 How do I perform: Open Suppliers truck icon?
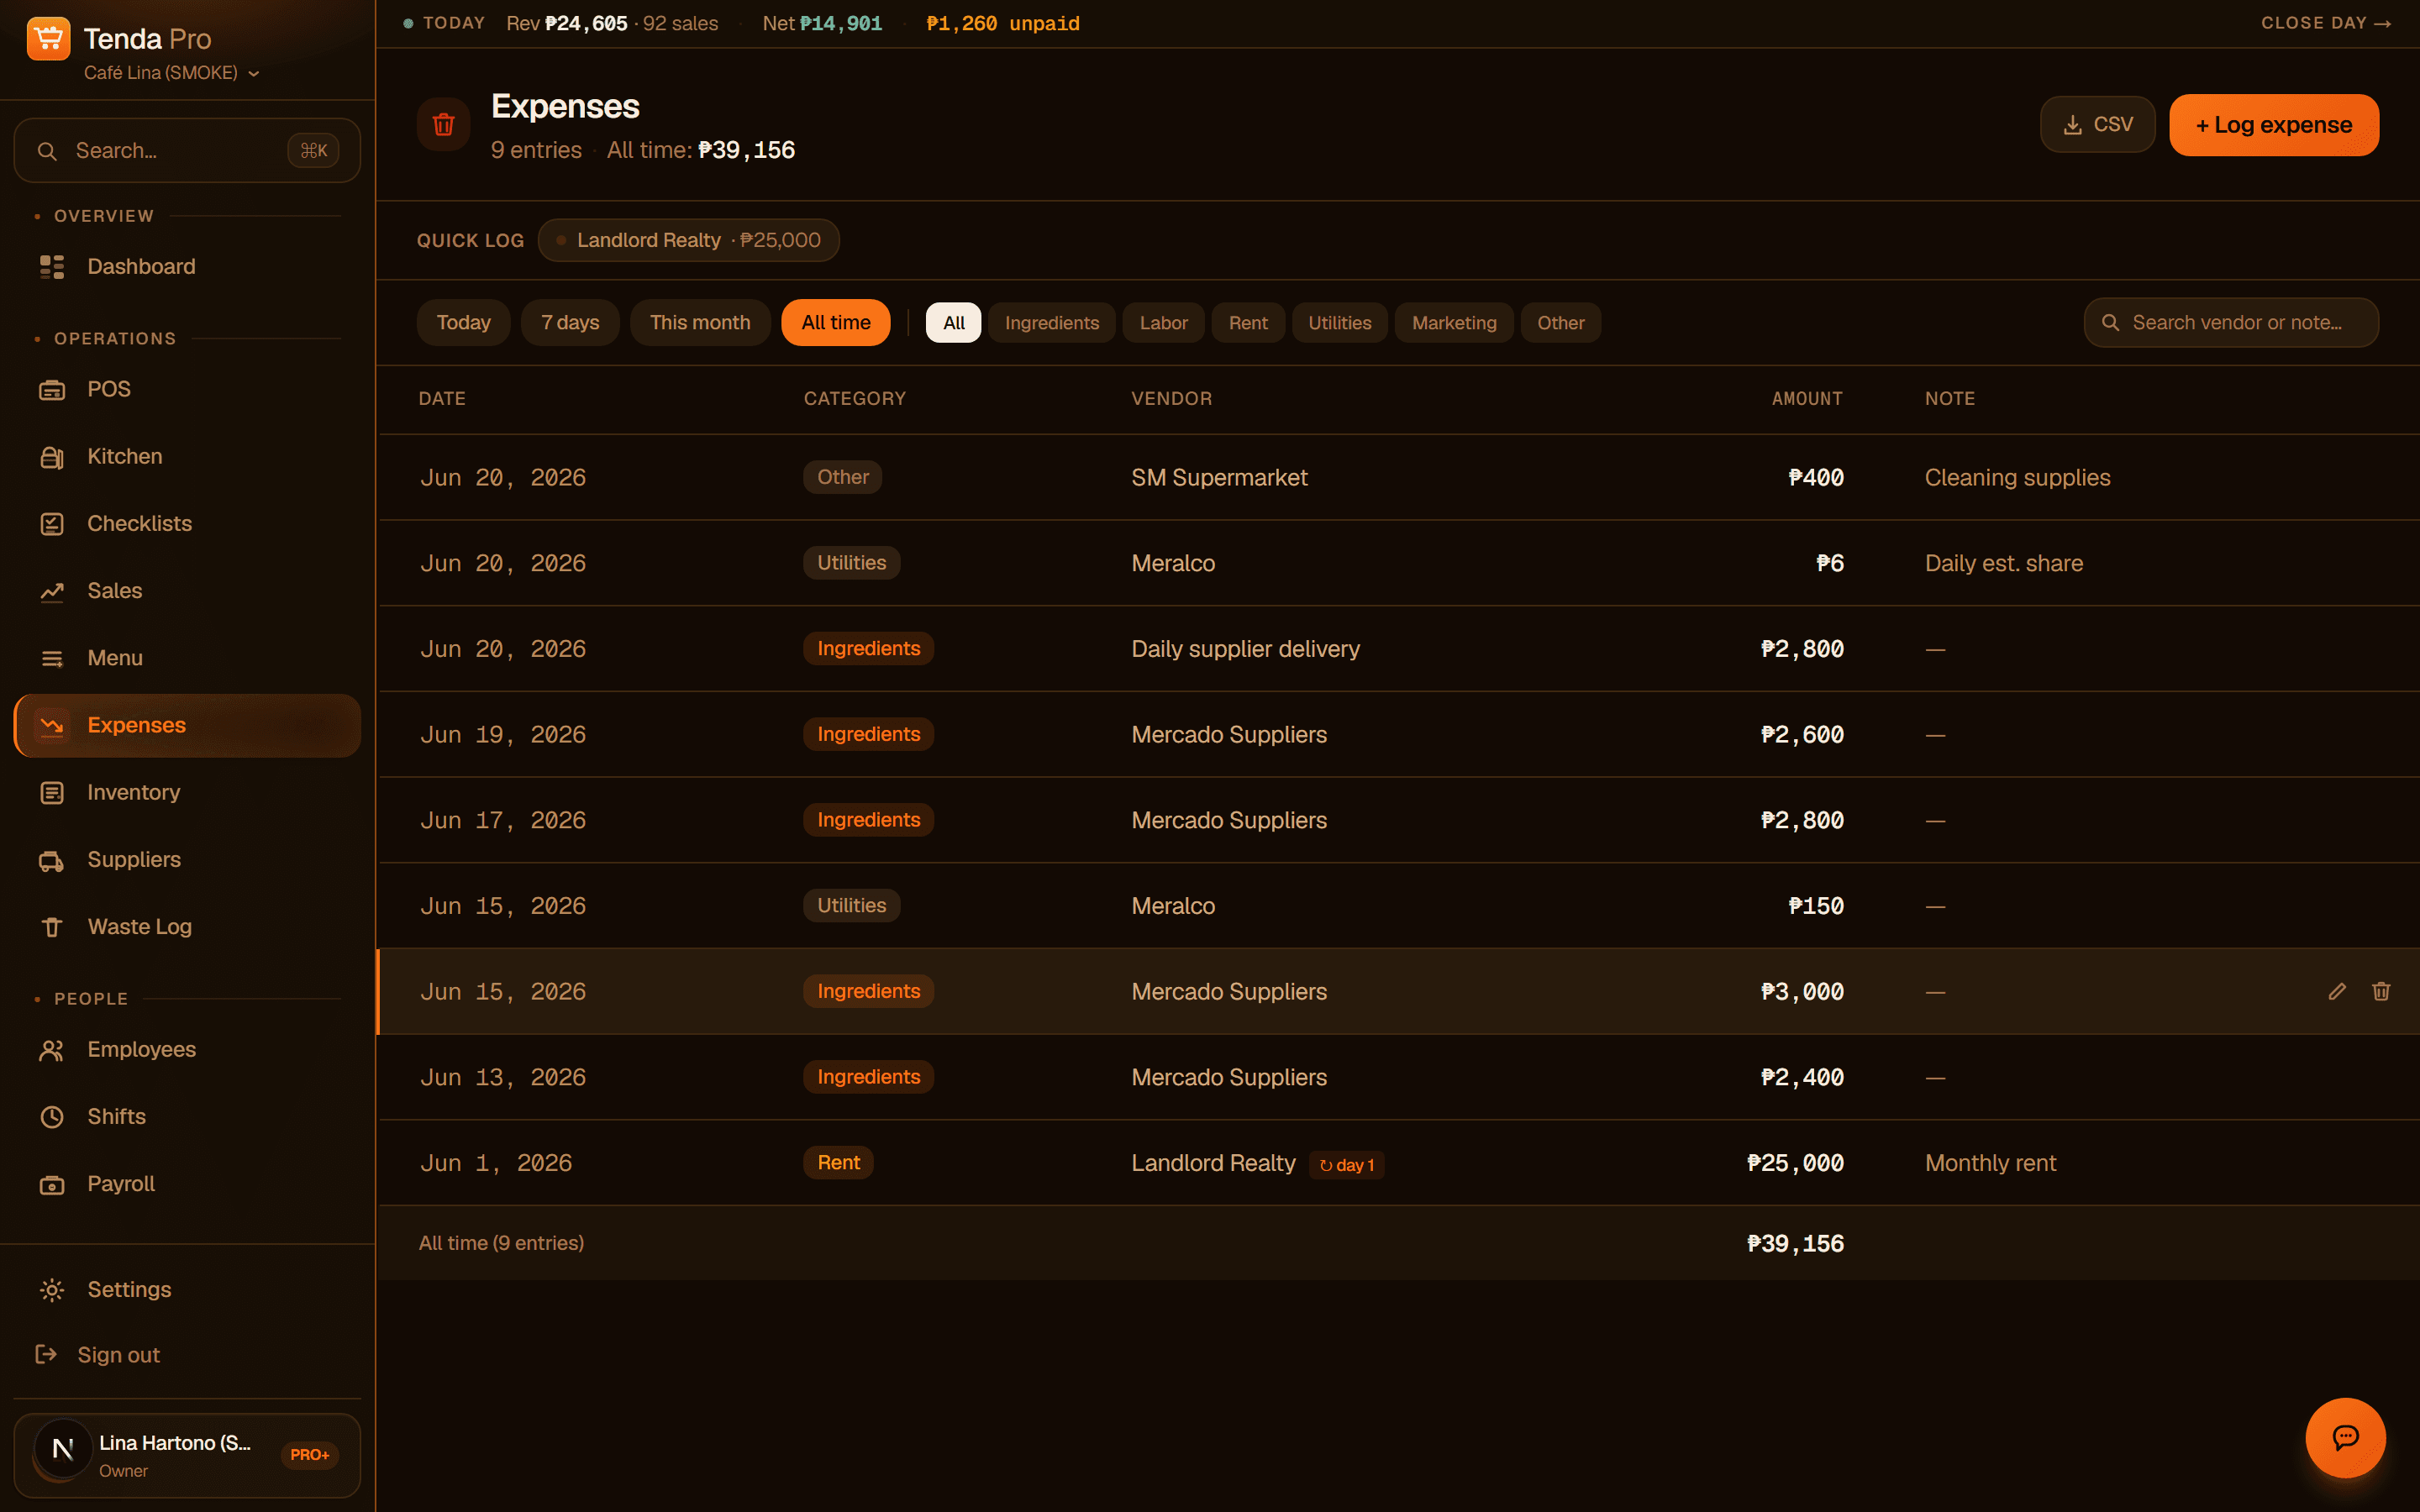pyautogui.click(x=52, y=860)
